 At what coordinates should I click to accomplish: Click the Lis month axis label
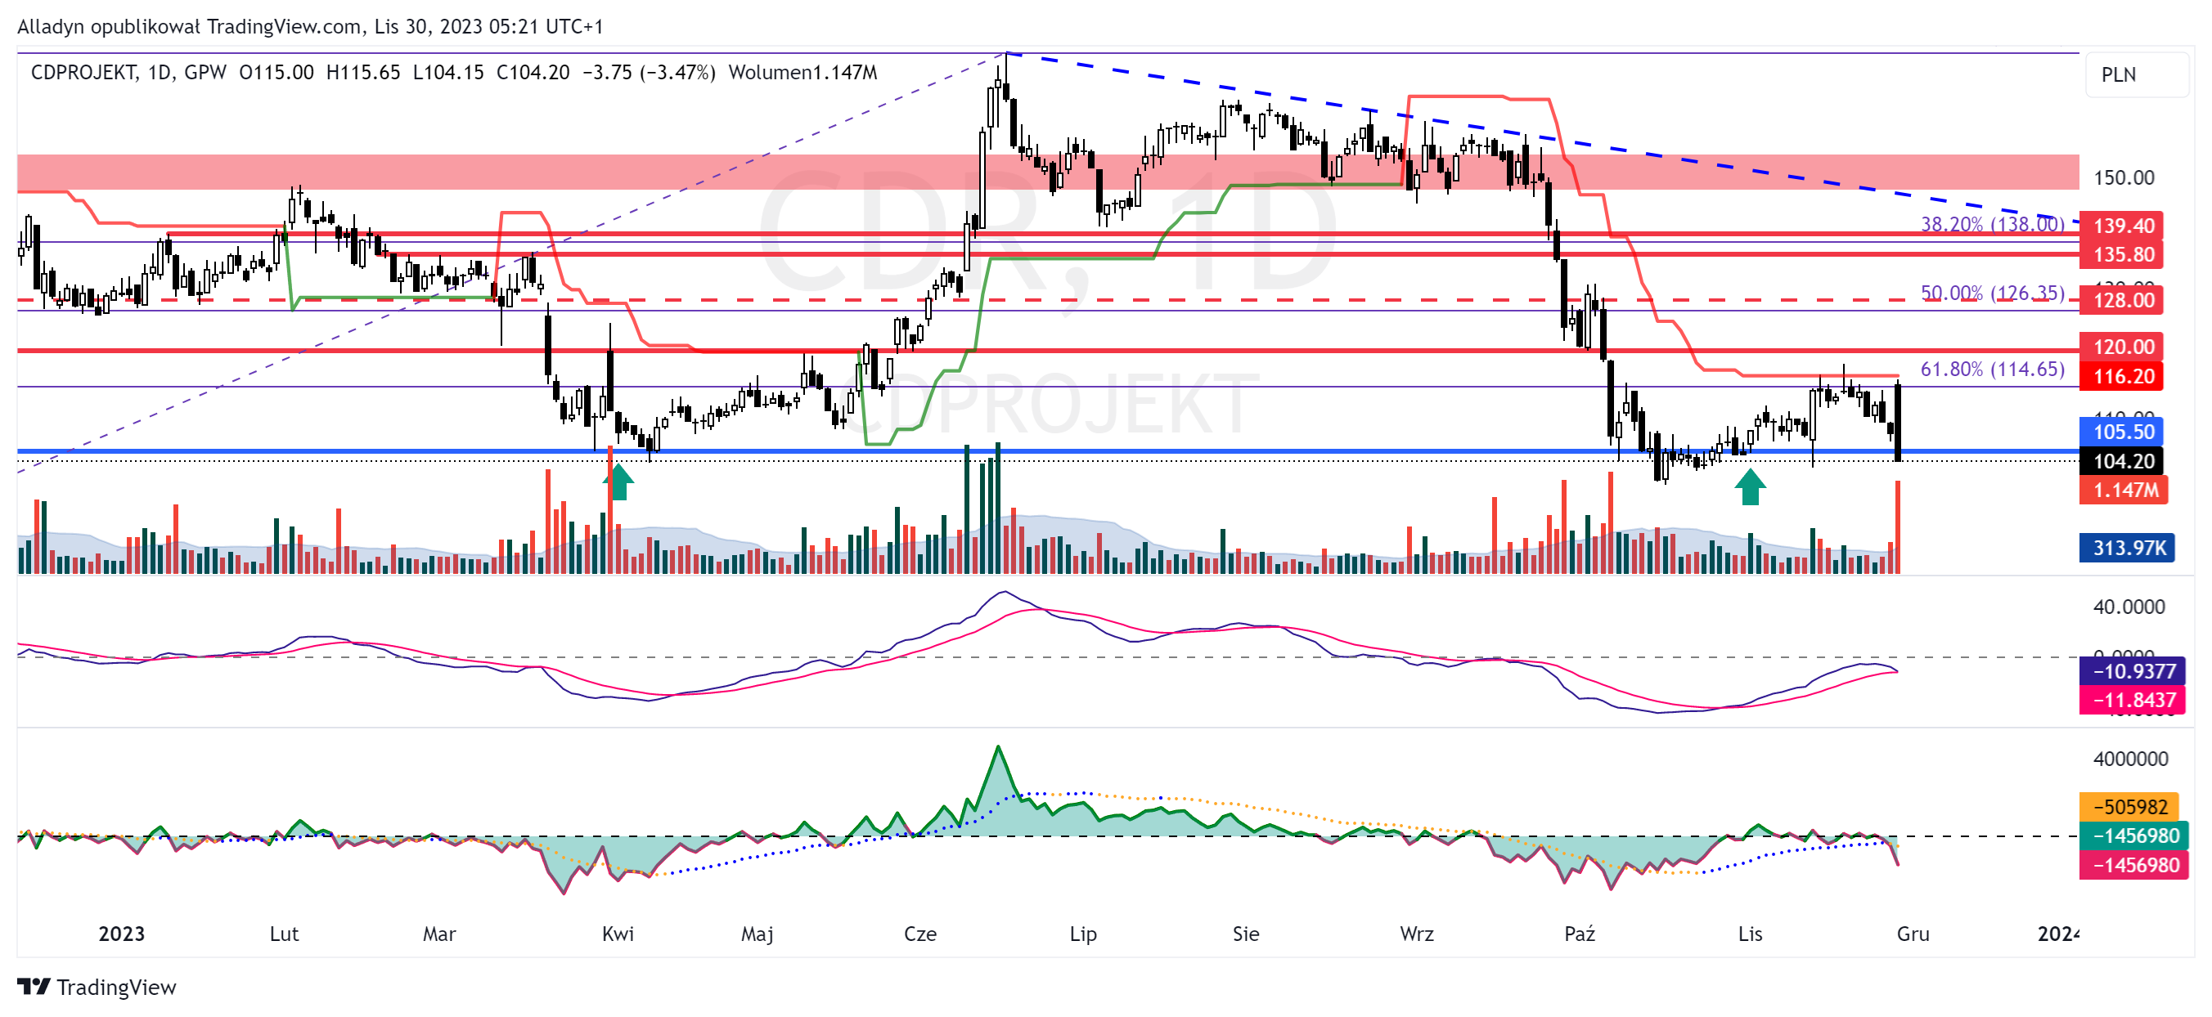[1750, 934]
